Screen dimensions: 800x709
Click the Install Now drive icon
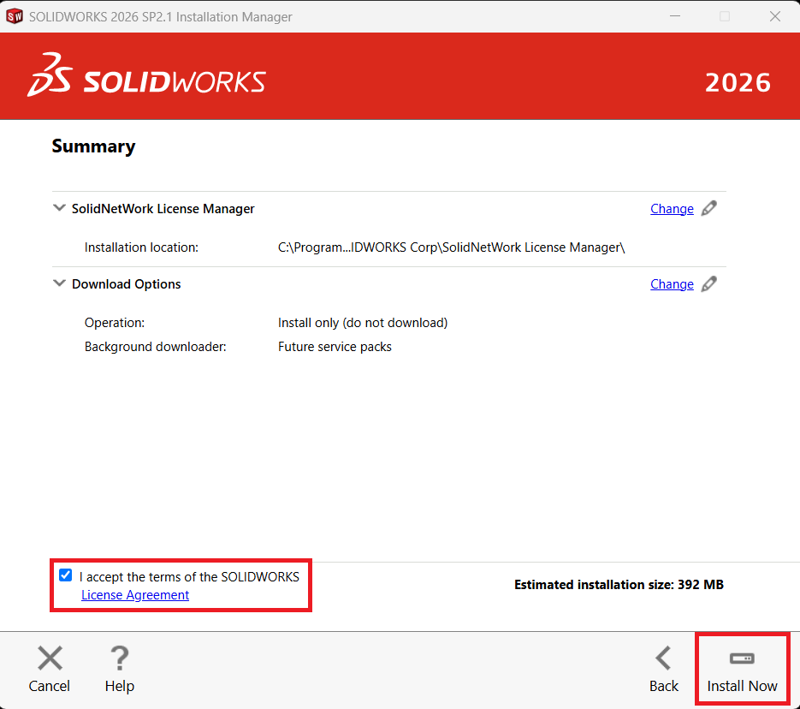742,658
